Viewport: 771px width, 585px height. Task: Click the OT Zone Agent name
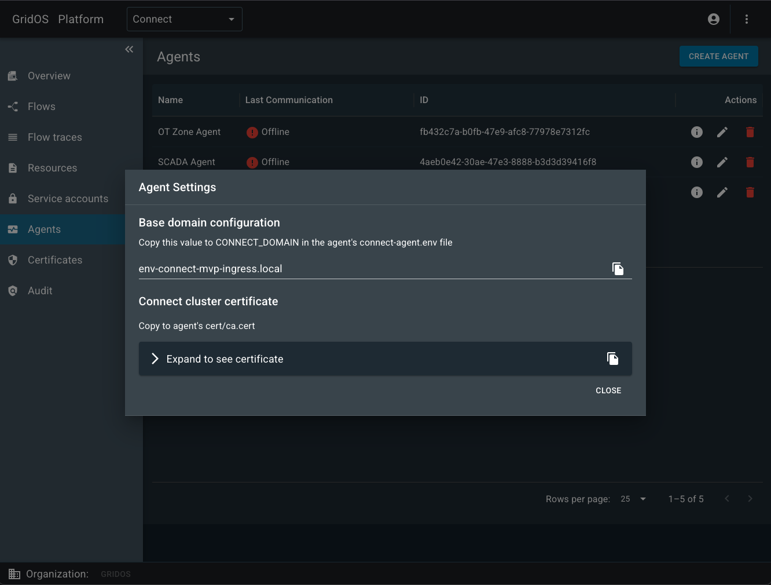coord(189,132)
